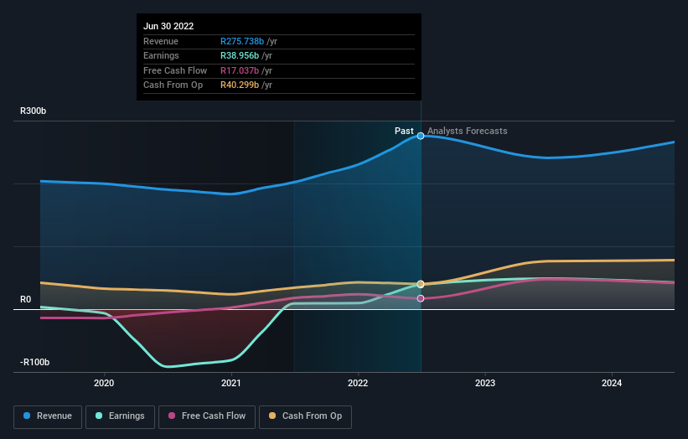Click the blue Revenue data point marker
This screenshot has width=688, height=439.
tap(421, 136)
